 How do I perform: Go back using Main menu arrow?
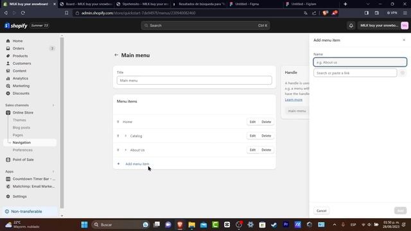tap(116, 55)
